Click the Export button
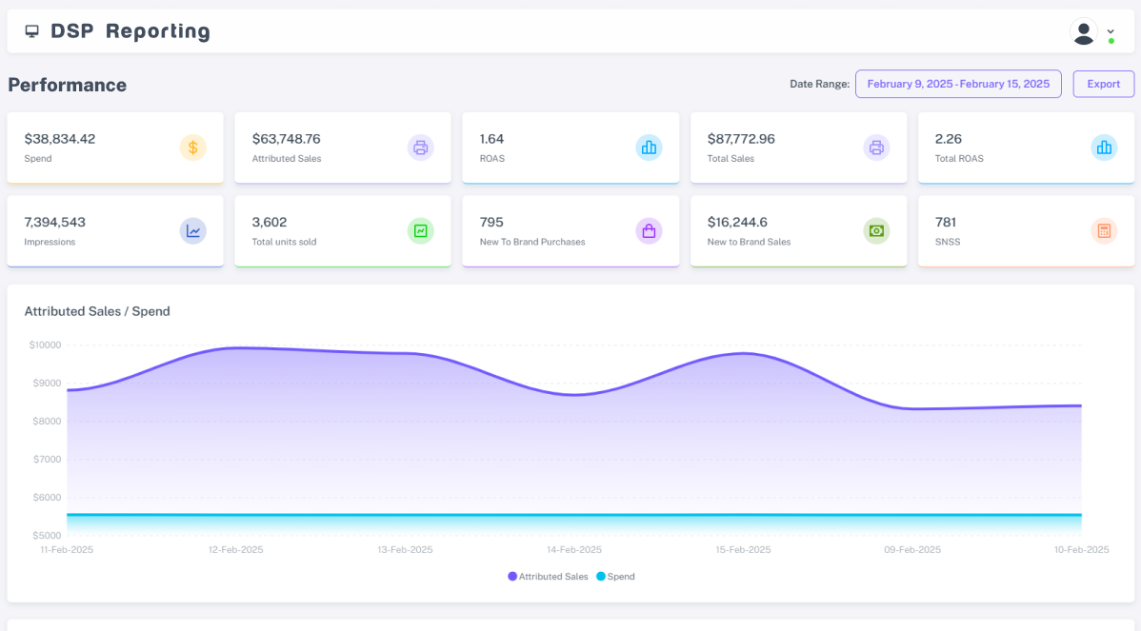The height and width of the screenshot is (631, 1141). pyautogui.click(x=1103, y=85)
